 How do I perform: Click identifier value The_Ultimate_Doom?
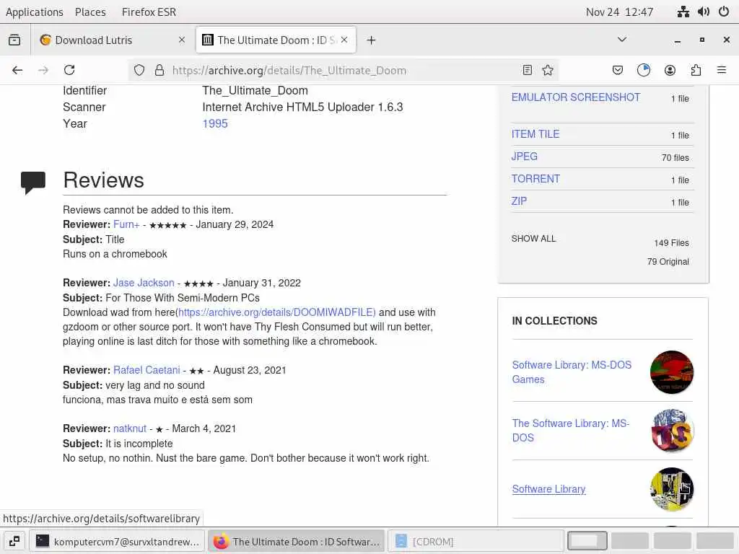(x=255, y=90)
